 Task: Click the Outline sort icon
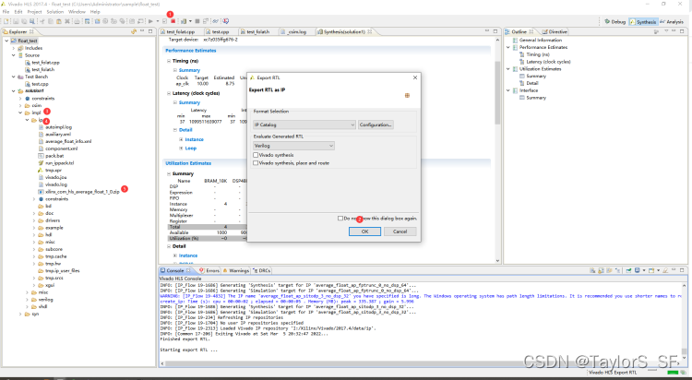coord(656,31)
